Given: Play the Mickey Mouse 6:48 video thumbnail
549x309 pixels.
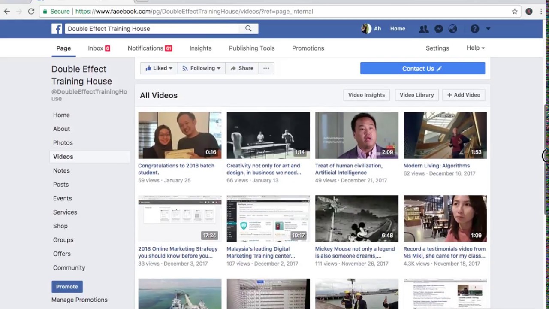Looking at the screenshot, I should coord(356,218).
